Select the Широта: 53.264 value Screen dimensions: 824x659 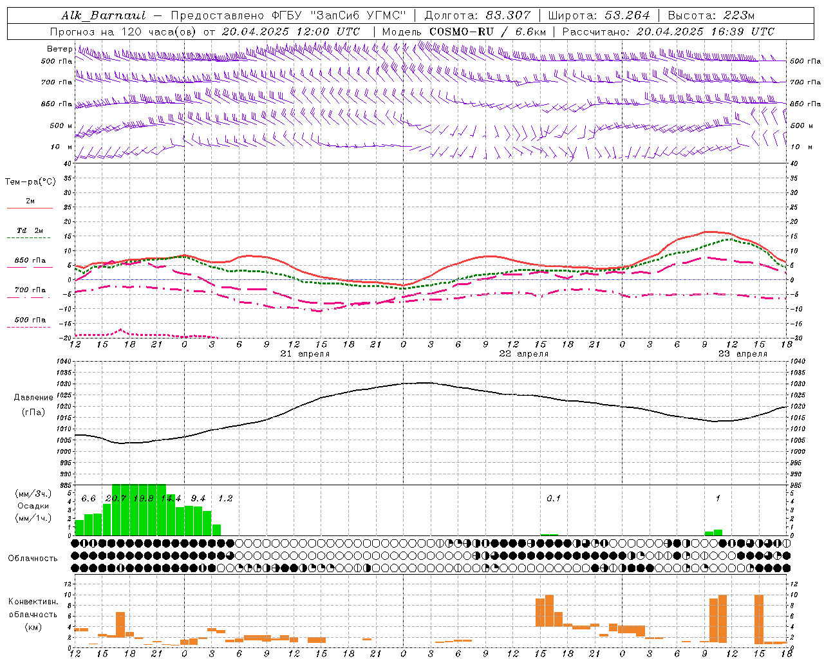599,15
